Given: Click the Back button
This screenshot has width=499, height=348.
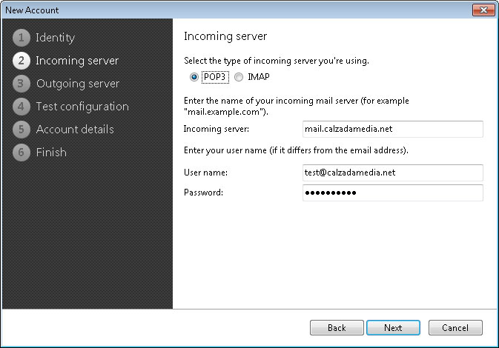Looking at the screenshot, I should click(x=337, y=328).
